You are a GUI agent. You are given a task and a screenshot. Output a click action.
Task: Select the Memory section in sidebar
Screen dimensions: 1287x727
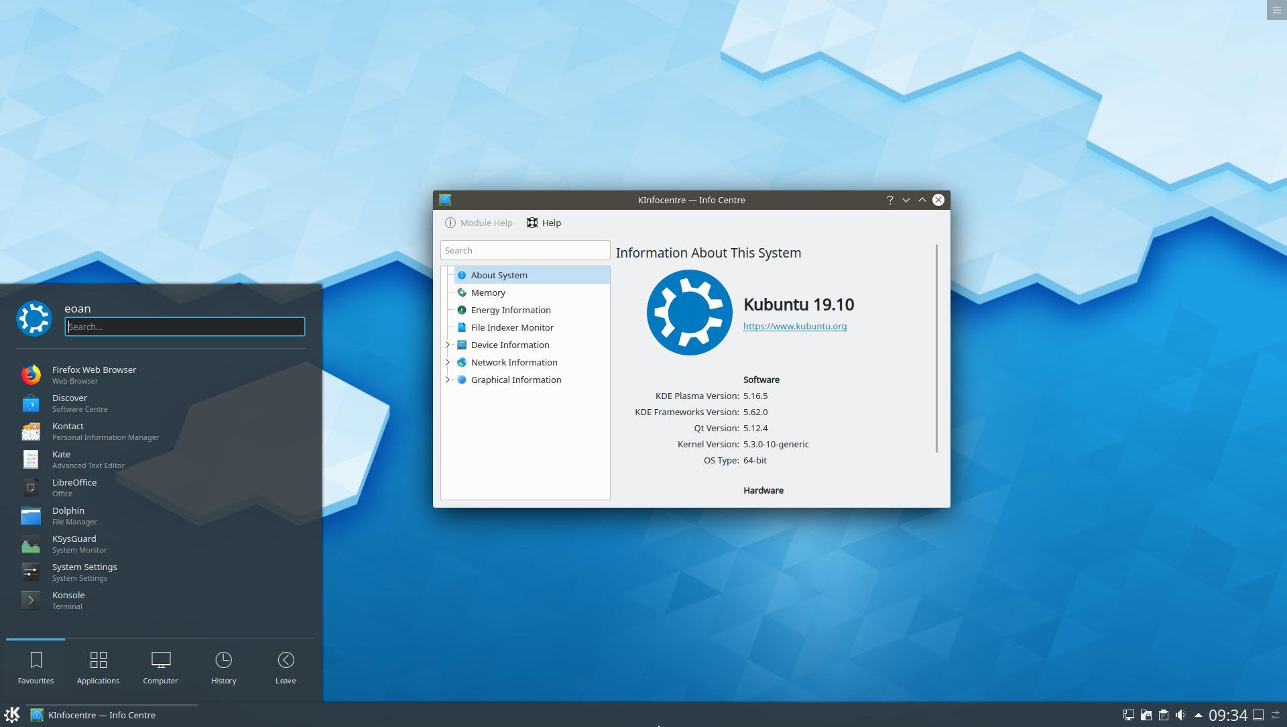click(x=489, y=292)
